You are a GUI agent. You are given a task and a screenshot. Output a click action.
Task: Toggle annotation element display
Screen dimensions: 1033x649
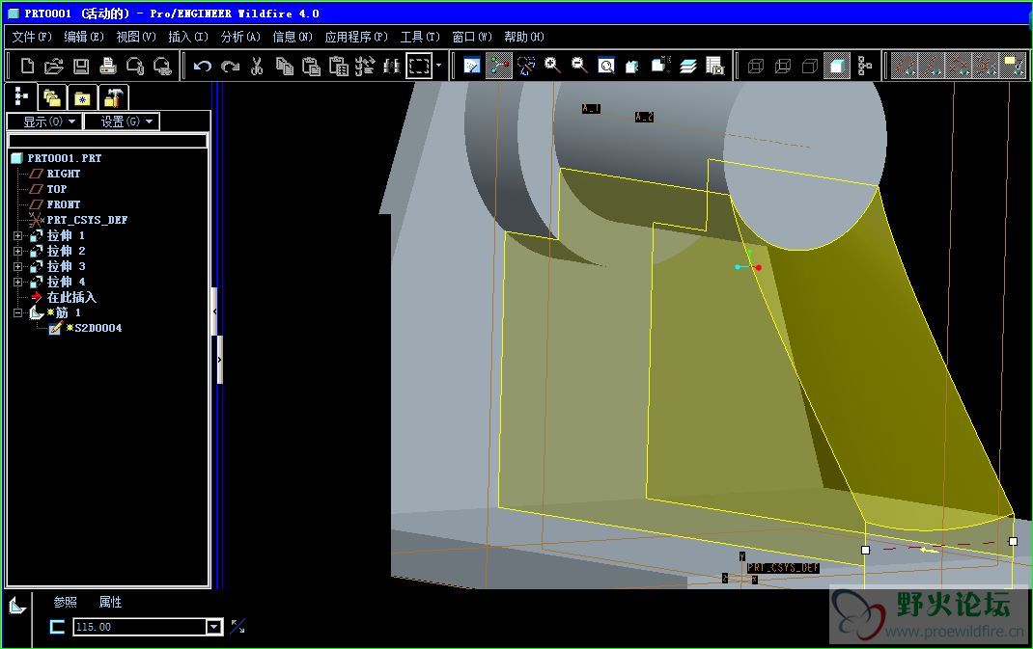click(x=1014, y=66)
